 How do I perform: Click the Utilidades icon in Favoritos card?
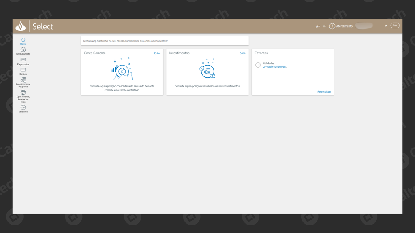tap(258, 65)
